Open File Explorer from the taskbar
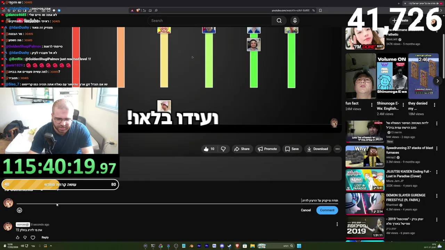This screenshot has width=445, height=250. pos(252,246)
